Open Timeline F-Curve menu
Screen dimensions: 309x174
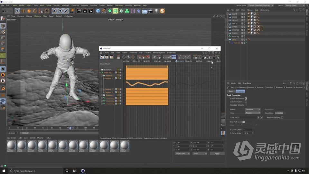(x=148, y=53)
